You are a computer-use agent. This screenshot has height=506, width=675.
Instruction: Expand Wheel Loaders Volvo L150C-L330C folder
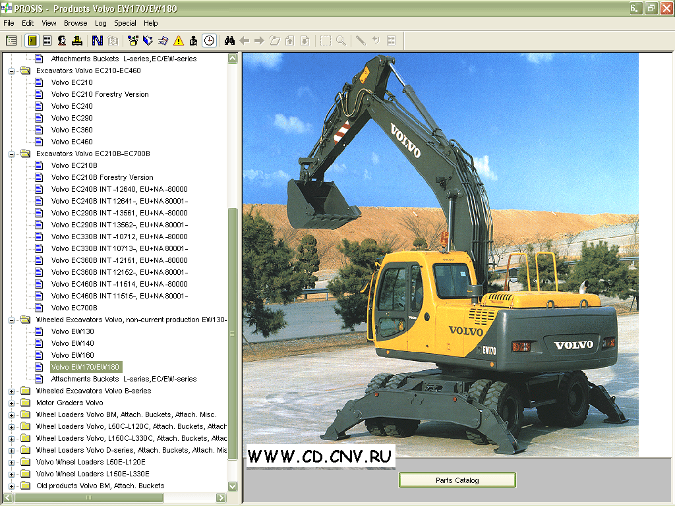point(12,439)
